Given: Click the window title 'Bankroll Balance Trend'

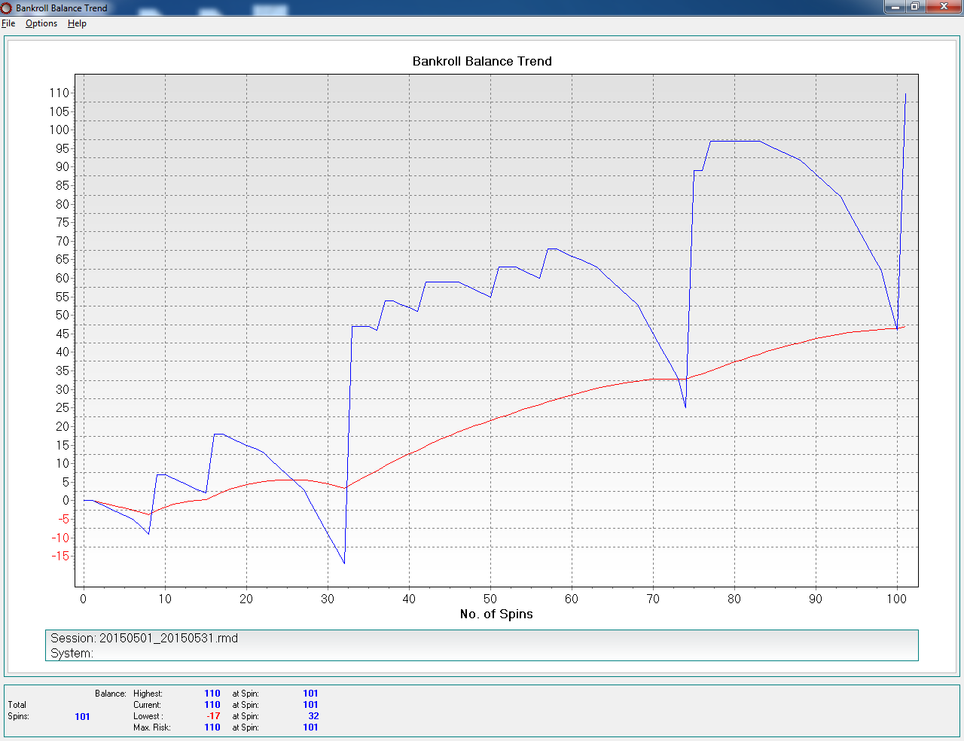Looking at the screenshot, I should click(x=62, y=8).
